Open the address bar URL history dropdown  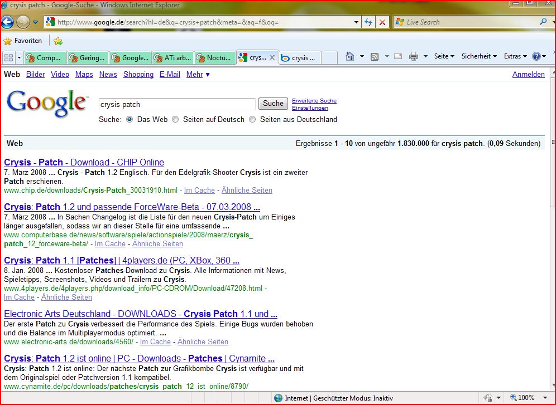pyautogui.click(x=356, y=22)
